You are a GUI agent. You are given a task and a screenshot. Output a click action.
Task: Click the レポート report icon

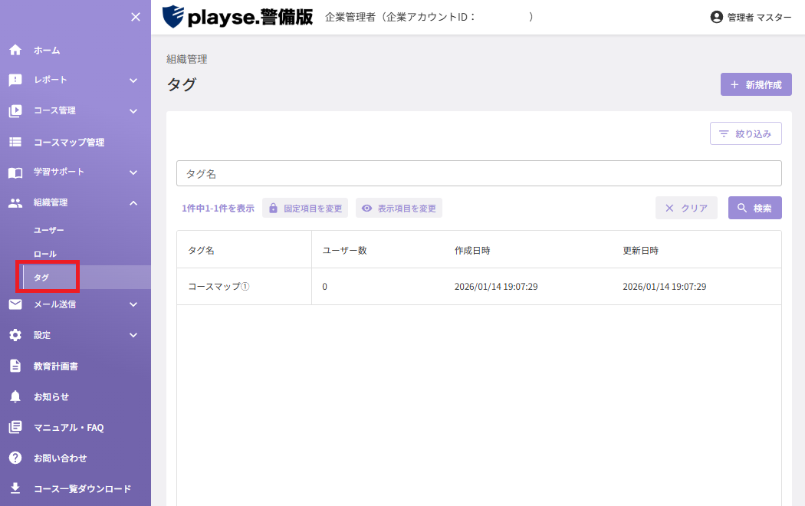(x=15, y=80)
